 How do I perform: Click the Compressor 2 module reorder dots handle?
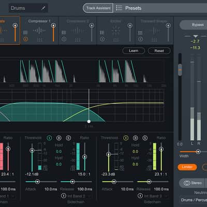(78, 40)
